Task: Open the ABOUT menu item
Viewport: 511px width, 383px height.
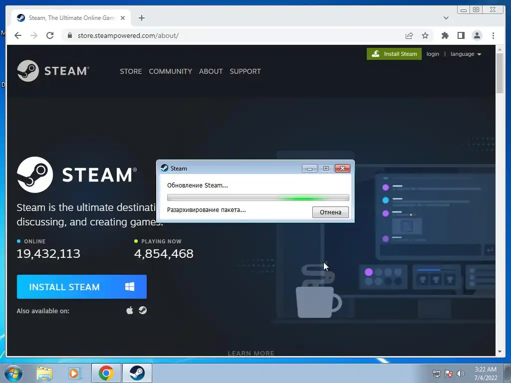Action: click(x=211, y=71)
